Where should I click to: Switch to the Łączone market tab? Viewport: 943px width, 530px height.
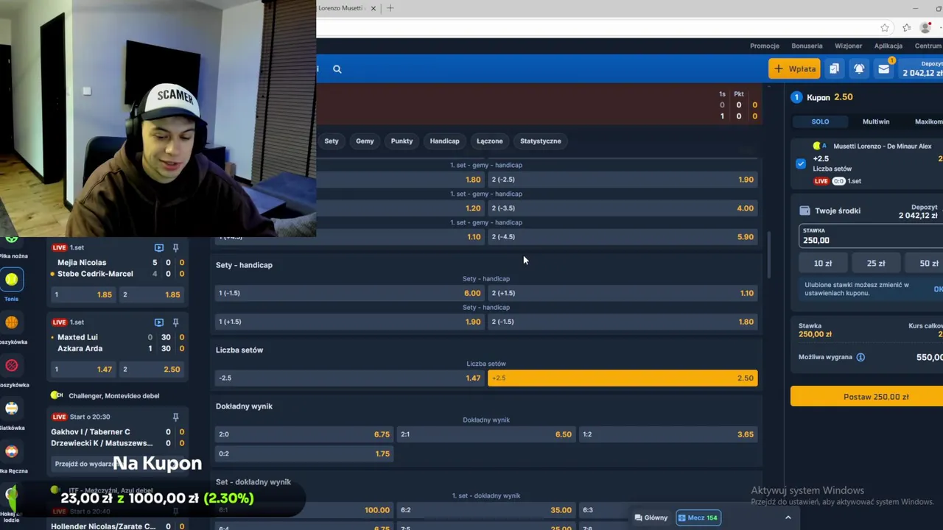coord(489,141)
